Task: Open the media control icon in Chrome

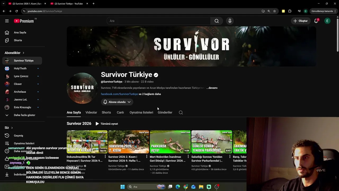Action: [299, 11]
